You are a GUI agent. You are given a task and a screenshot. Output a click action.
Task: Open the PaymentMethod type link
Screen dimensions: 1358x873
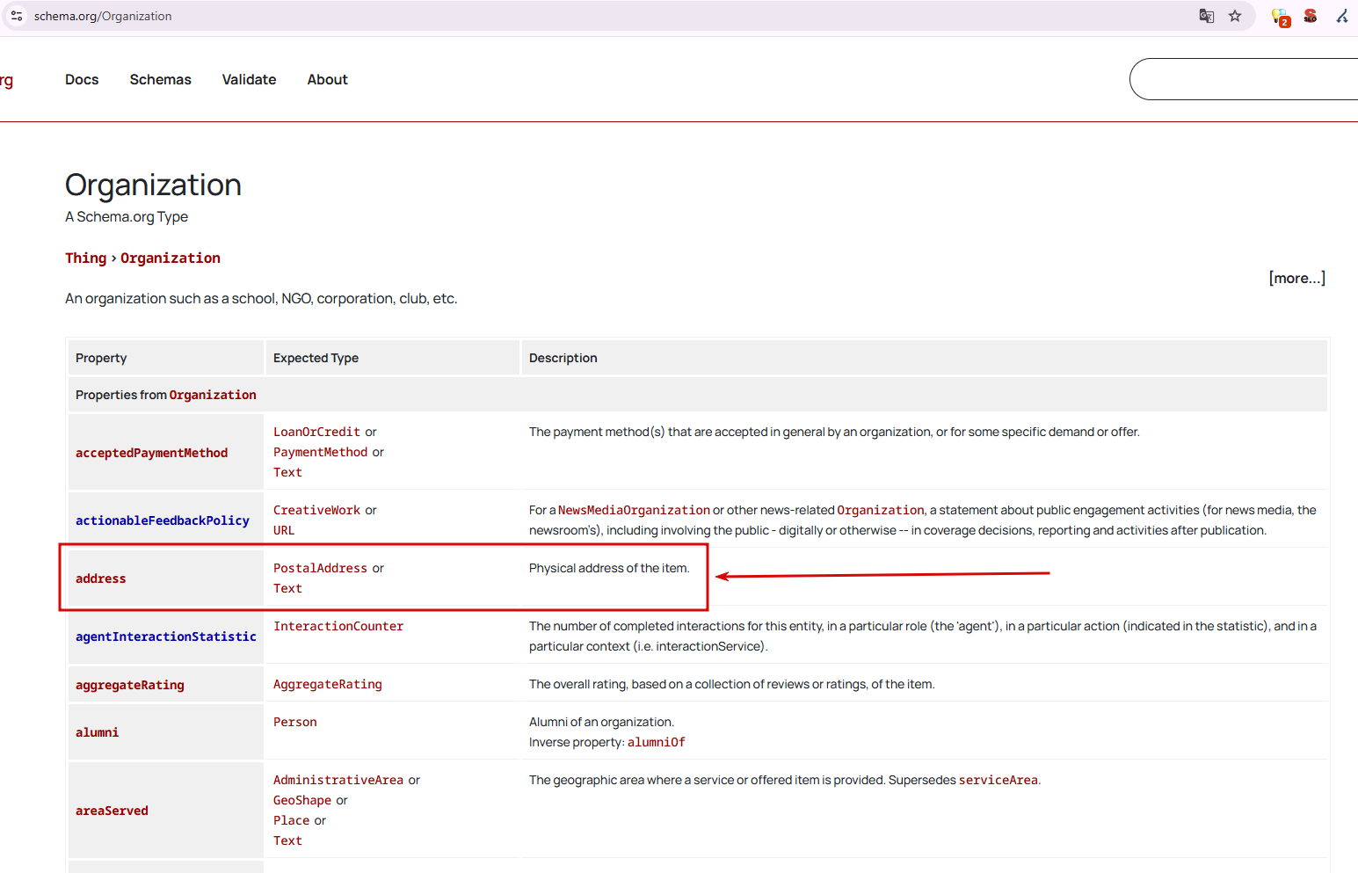tap(320, 452)
